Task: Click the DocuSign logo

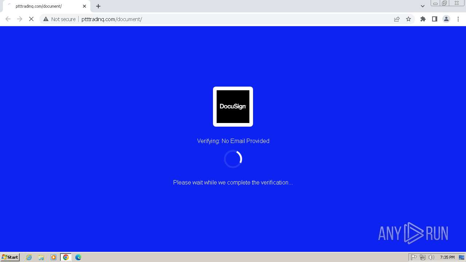Action: coord(233,107)
